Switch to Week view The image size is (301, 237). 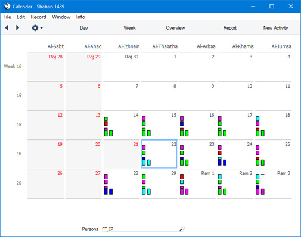[x=129, y=28]
